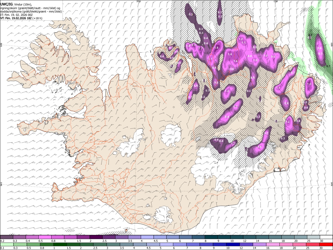Pick the darkest green 1 swatch in rain legend
The width and height of the screenshot is (333, 250).
pyautogui.click(x=60, y=245)
